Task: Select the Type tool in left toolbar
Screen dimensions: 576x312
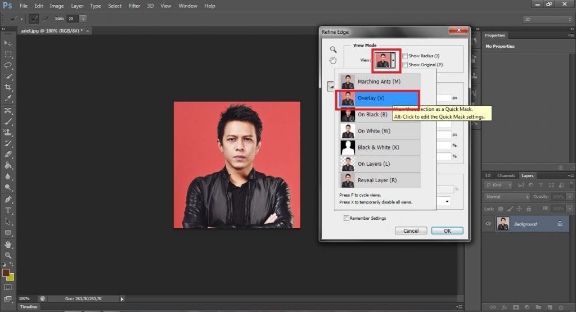Action: pyautogui.click(x=8, y=210)
